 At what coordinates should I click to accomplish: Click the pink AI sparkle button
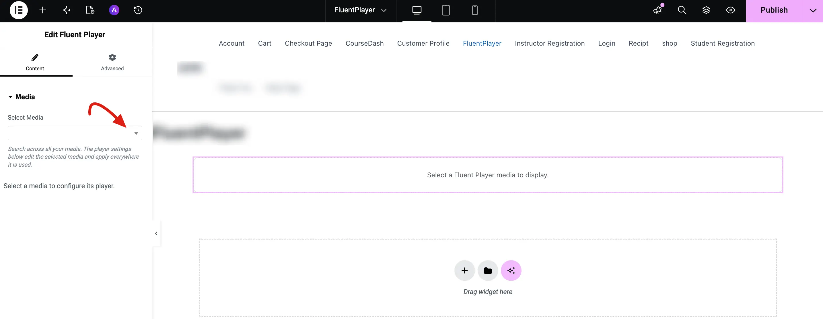click(x=511, y=271)
